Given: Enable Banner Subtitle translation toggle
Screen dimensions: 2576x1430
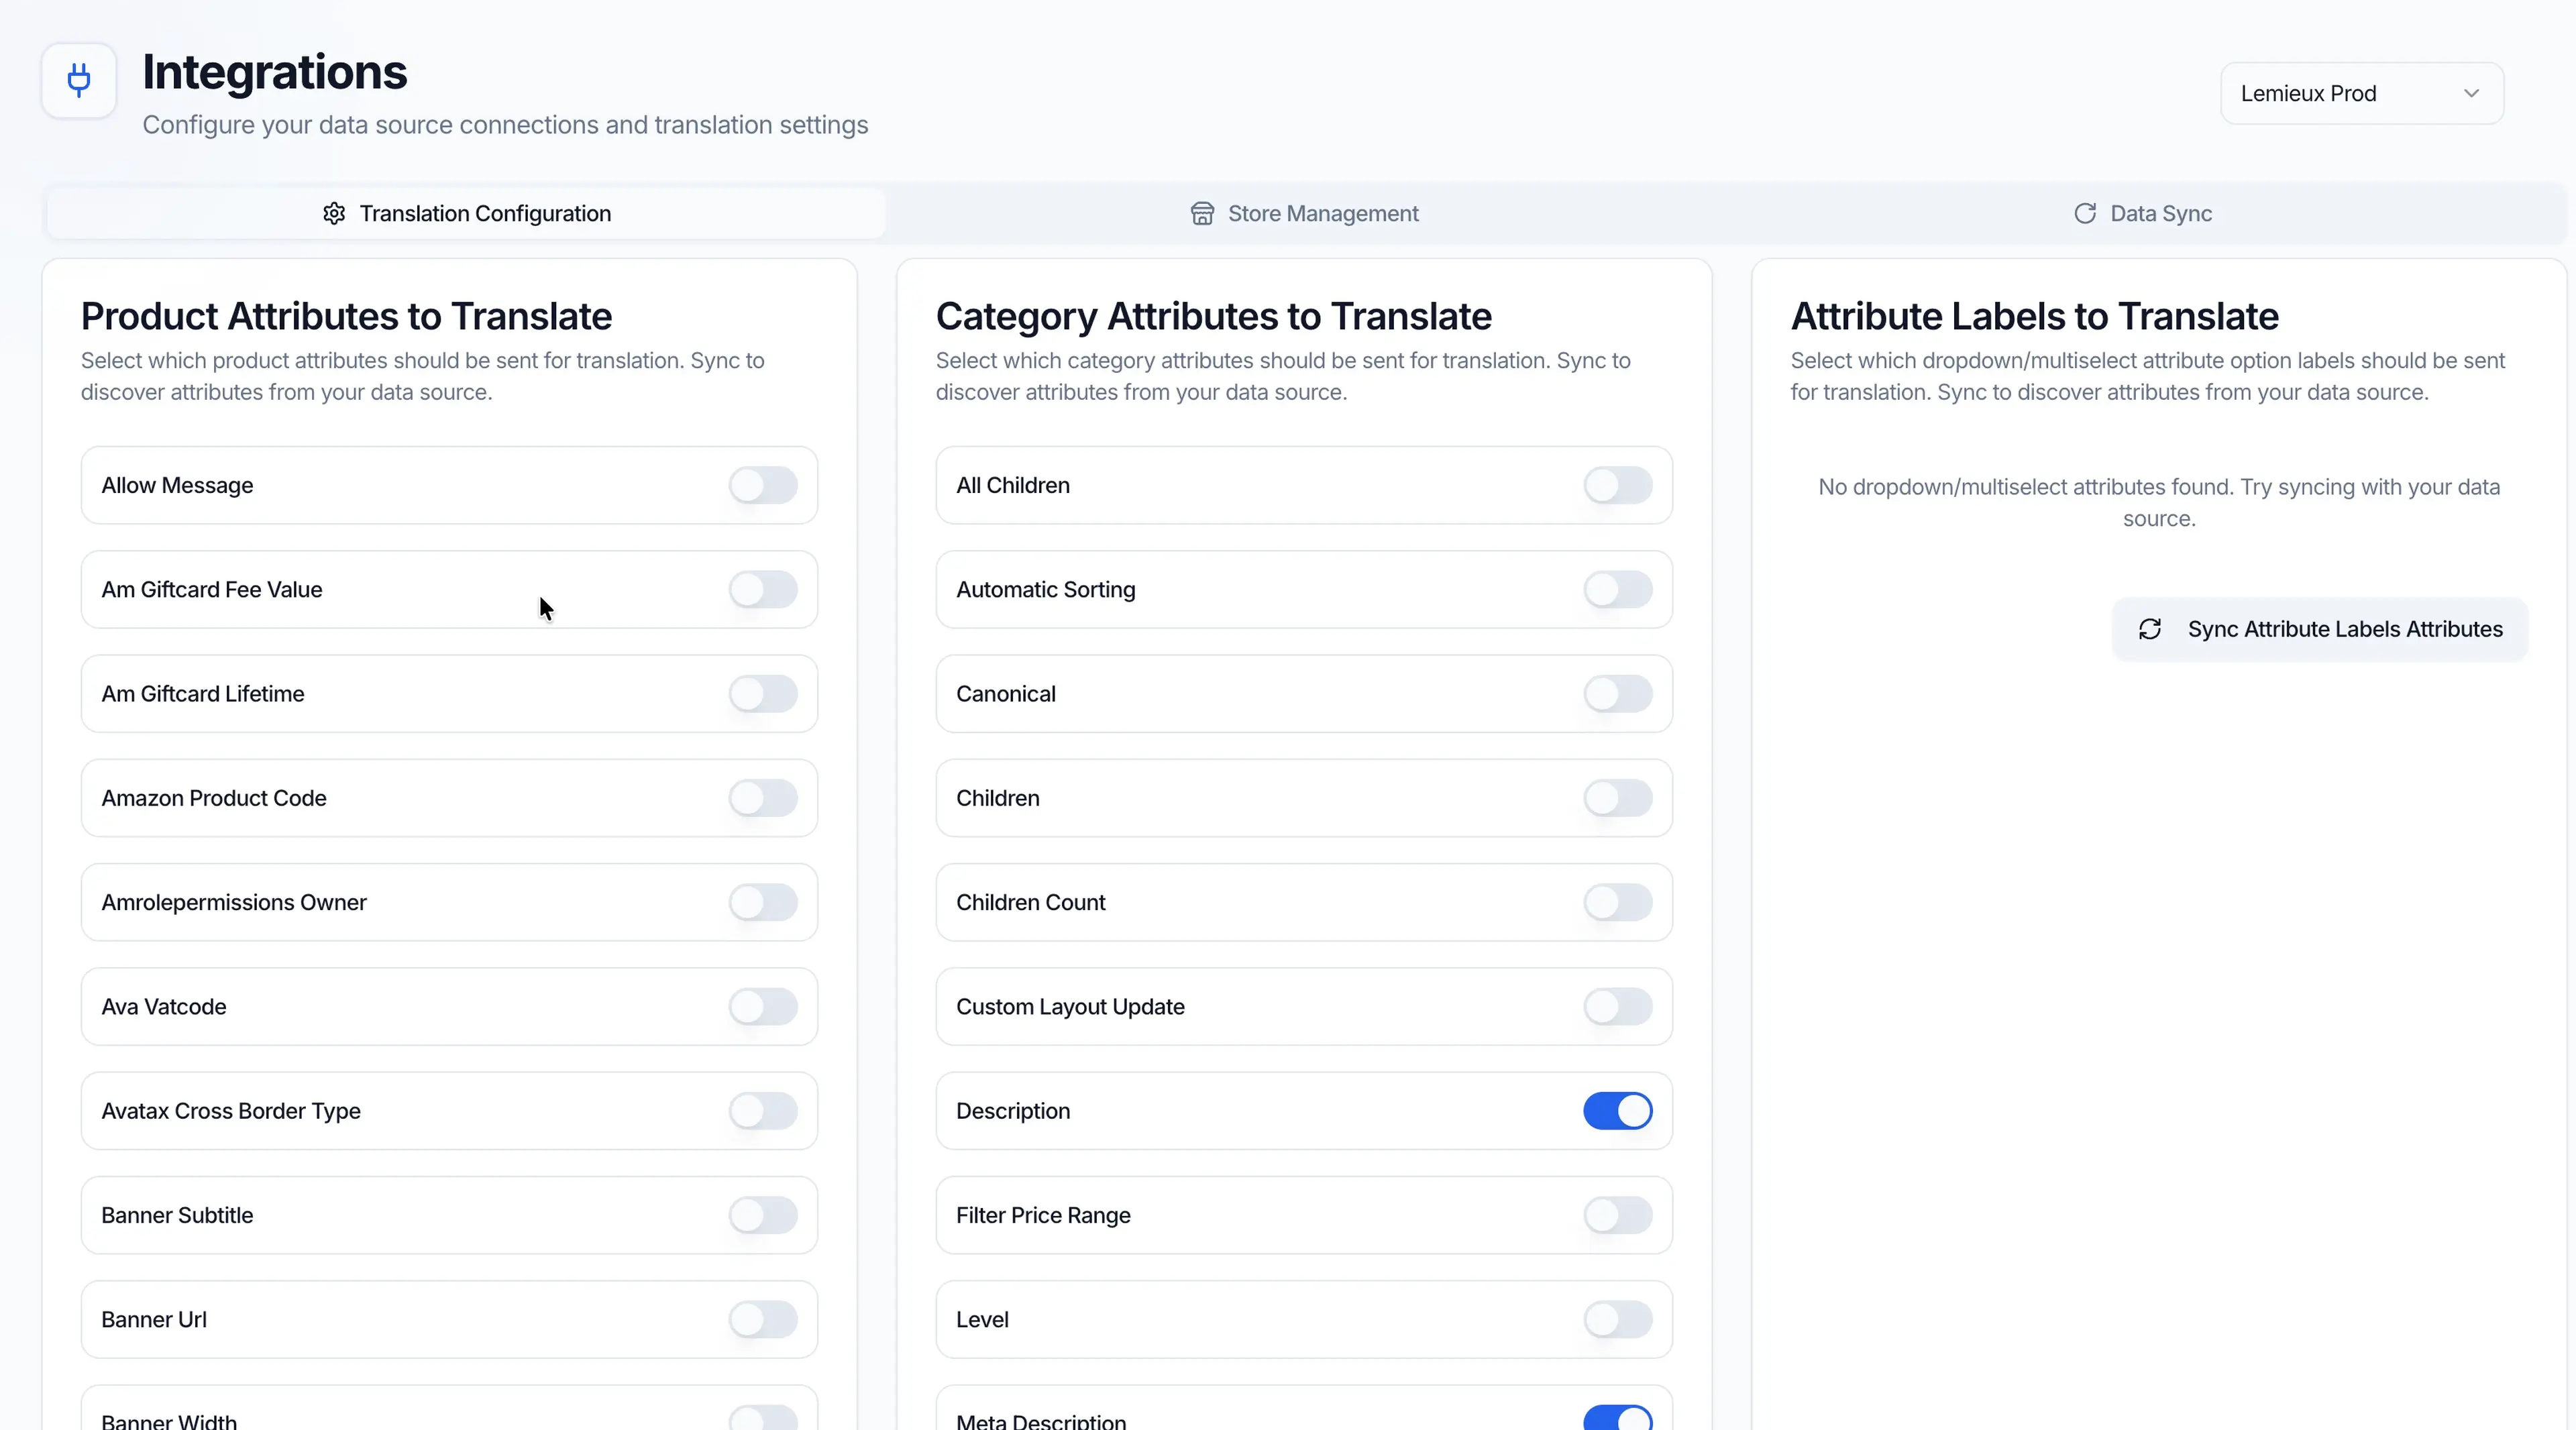Looking at the screenshot, I should pyautogui.click(x=763, y=1215).
